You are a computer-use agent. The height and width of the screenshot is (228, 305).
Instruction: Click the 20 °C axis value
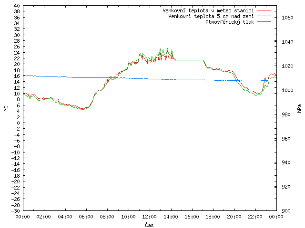point(17,64)
